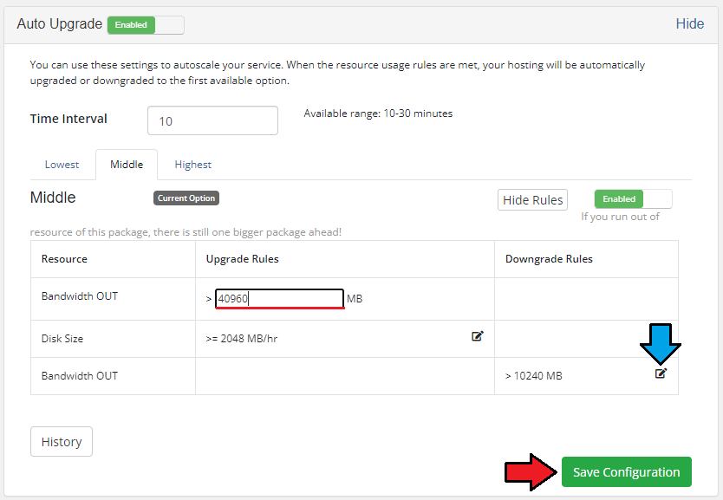723x500 pixels.
Task: Edit the Bandwidth OUT downgrade rule
Action: pos(661,373)
